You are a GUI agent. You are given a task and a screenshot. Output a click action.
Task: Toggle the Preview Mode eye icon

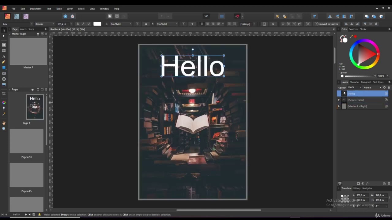[x=206, y=16]
